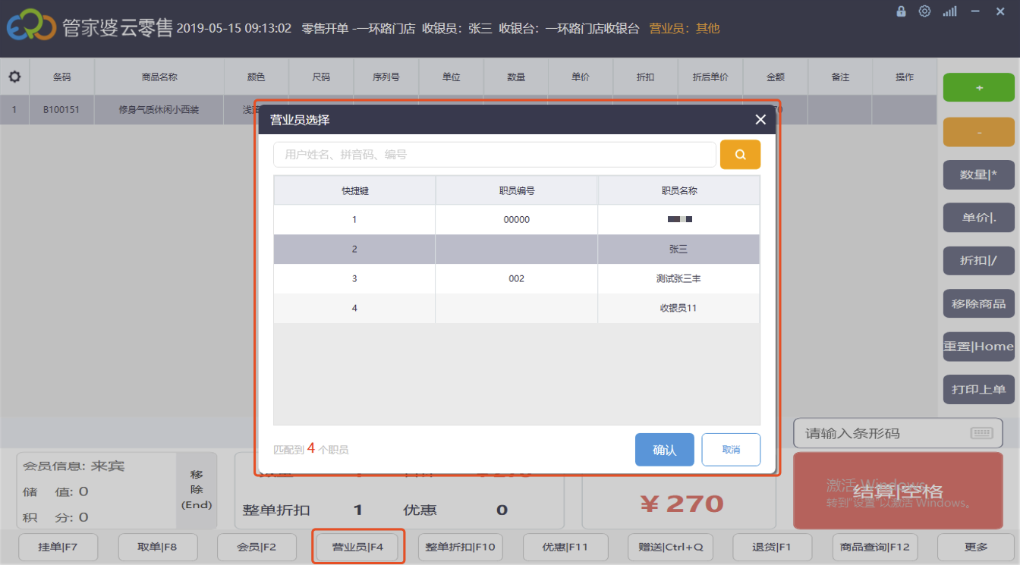Click the lock icon in title bar
The image size is (1020, 565).
coord(901,11)
